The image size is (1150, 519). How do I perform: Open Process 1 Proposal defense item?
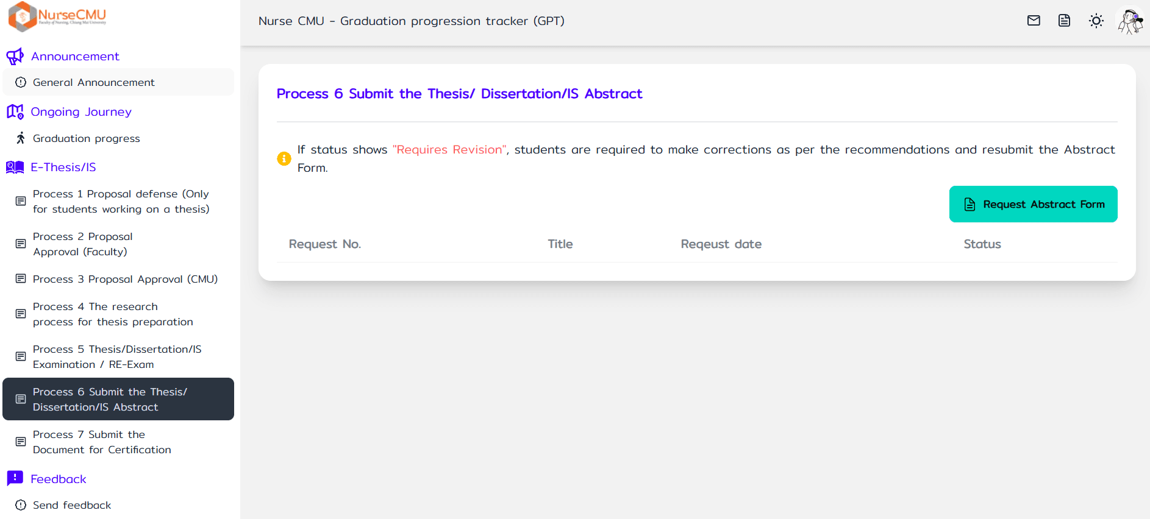(121, 202)
